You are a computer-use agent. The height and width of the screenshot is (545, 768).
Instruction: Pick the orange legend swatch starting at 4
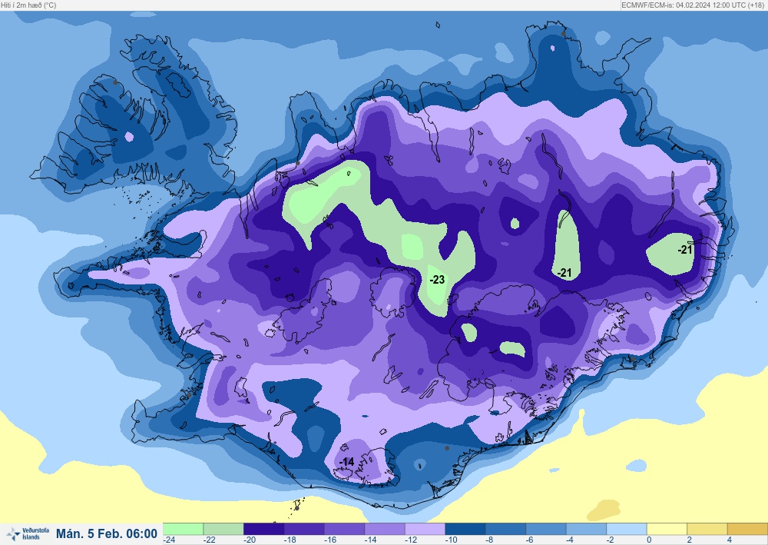[747, 529]
